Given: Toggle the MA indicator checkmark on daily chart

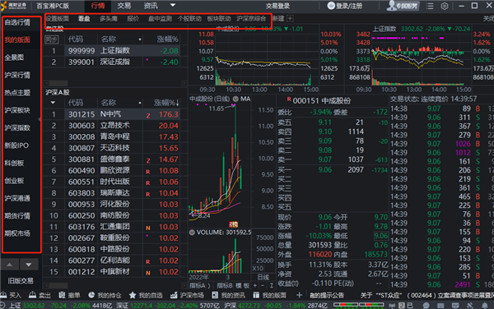Looking at the screenshot, I should [235, 99].
